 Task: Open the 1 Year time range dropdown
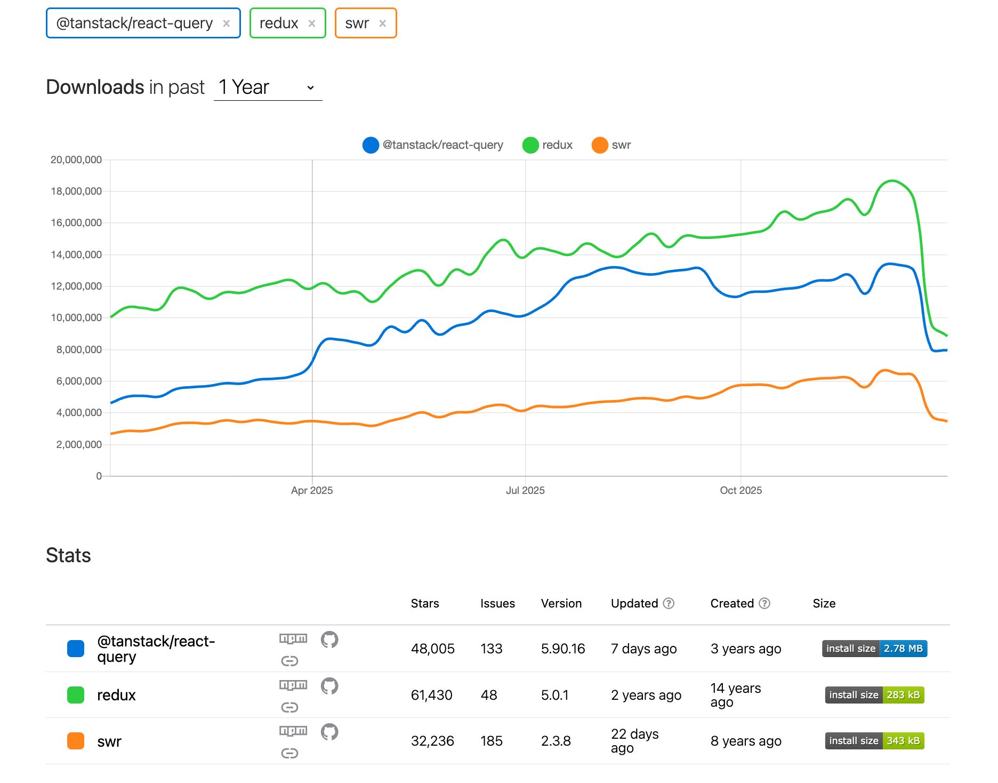click(268, 87)
